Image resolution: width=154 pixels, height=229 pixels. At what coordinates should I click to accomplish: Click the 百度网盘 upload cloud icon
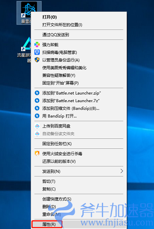tap(37, 126)
